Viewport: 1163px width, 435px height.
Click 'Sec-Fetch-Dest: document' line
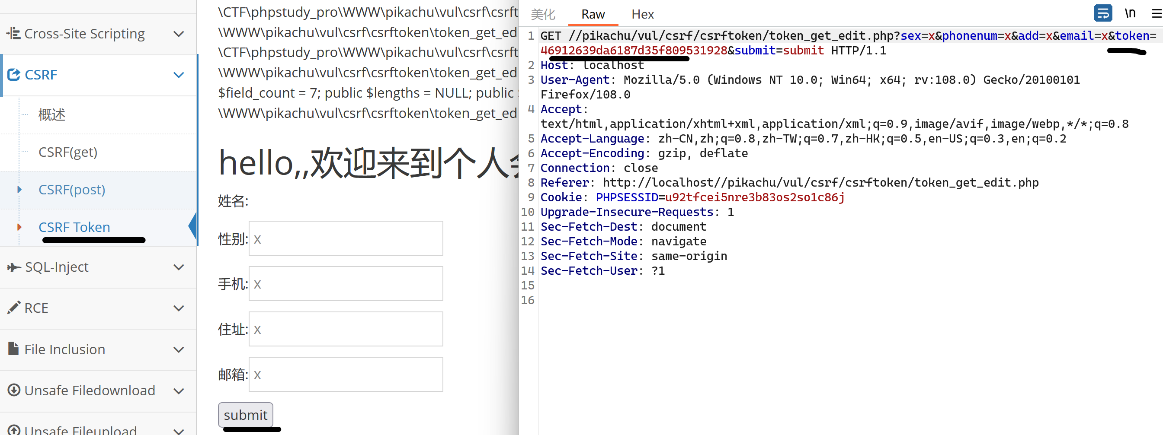(624, 227)
